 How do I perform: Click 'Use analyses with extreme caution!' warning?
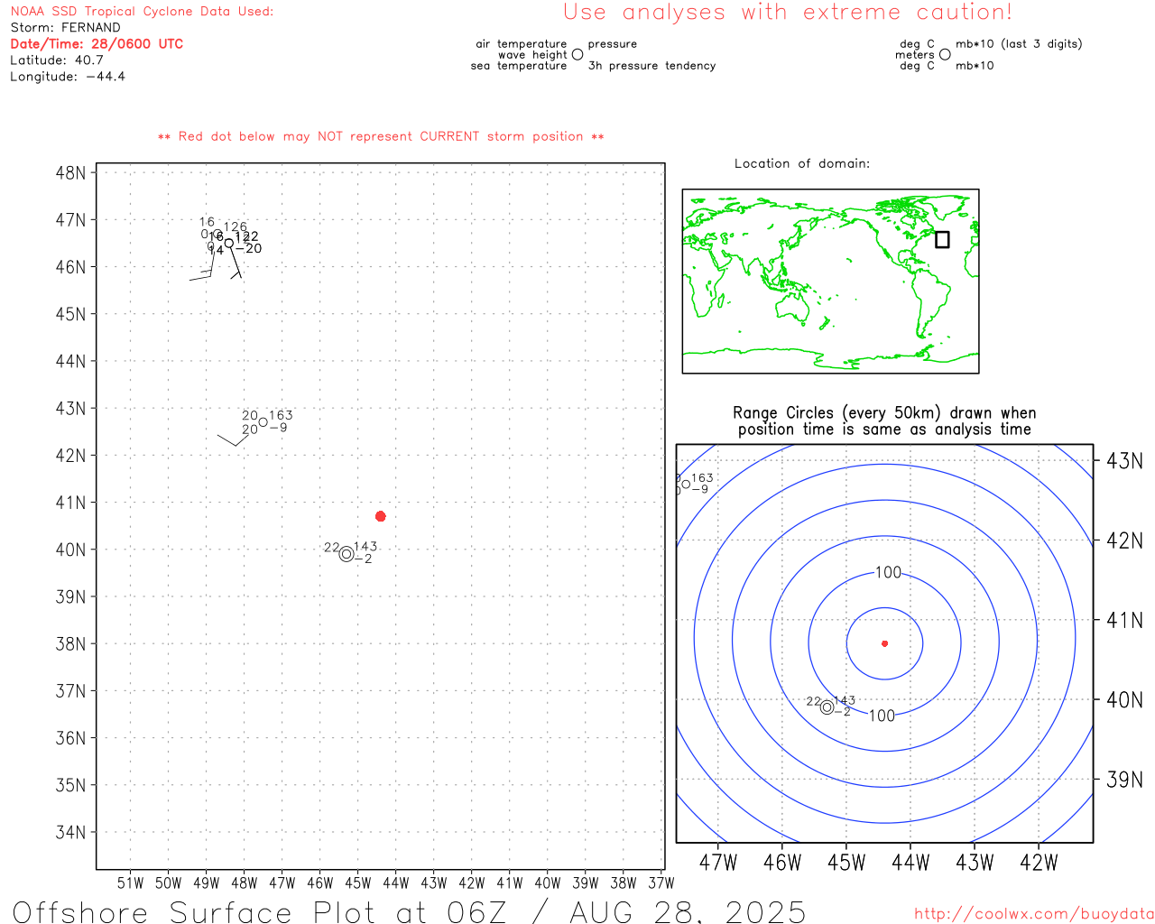coord(788,12)
